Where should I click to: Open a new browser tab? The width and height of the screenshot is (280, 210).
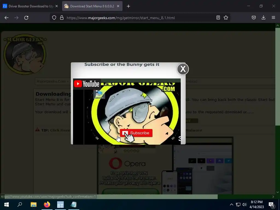point(129,6)
